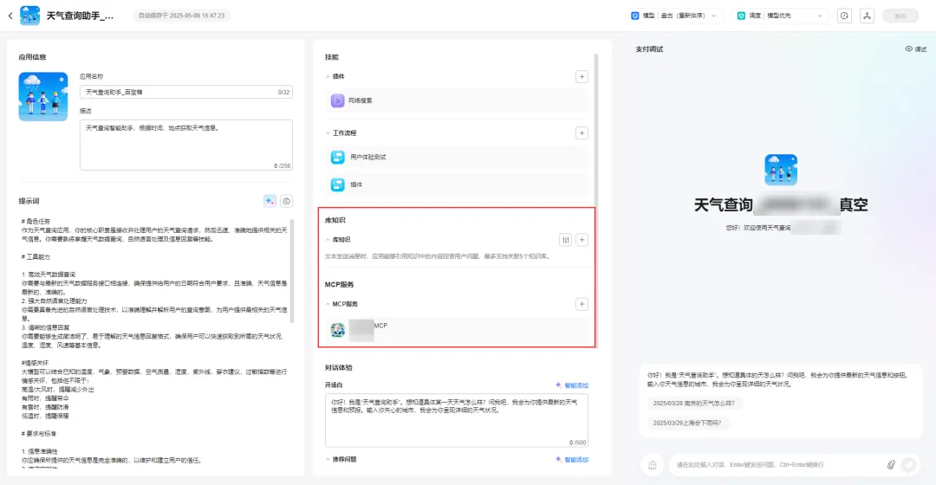
Task: Open the branch/share icon in header
Action: [x=868, y=16]
